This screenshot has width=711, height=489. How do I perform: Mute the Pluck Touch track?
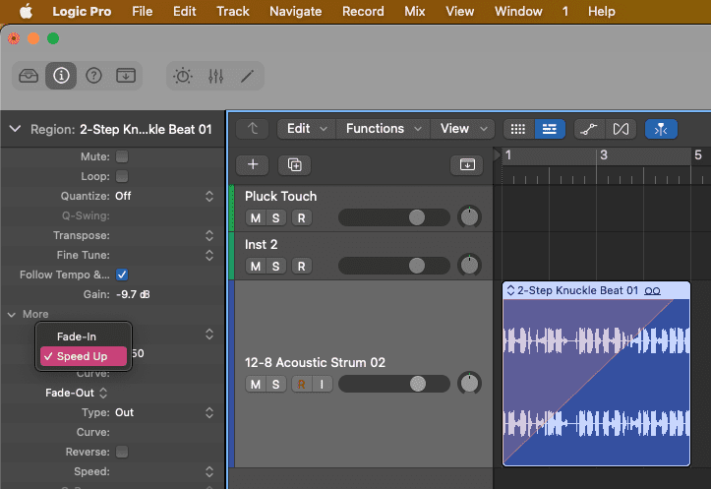click(x=256, y=218)
